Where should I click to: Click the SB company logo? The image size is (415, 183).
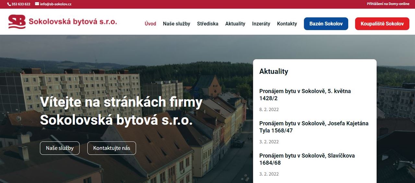17,22
